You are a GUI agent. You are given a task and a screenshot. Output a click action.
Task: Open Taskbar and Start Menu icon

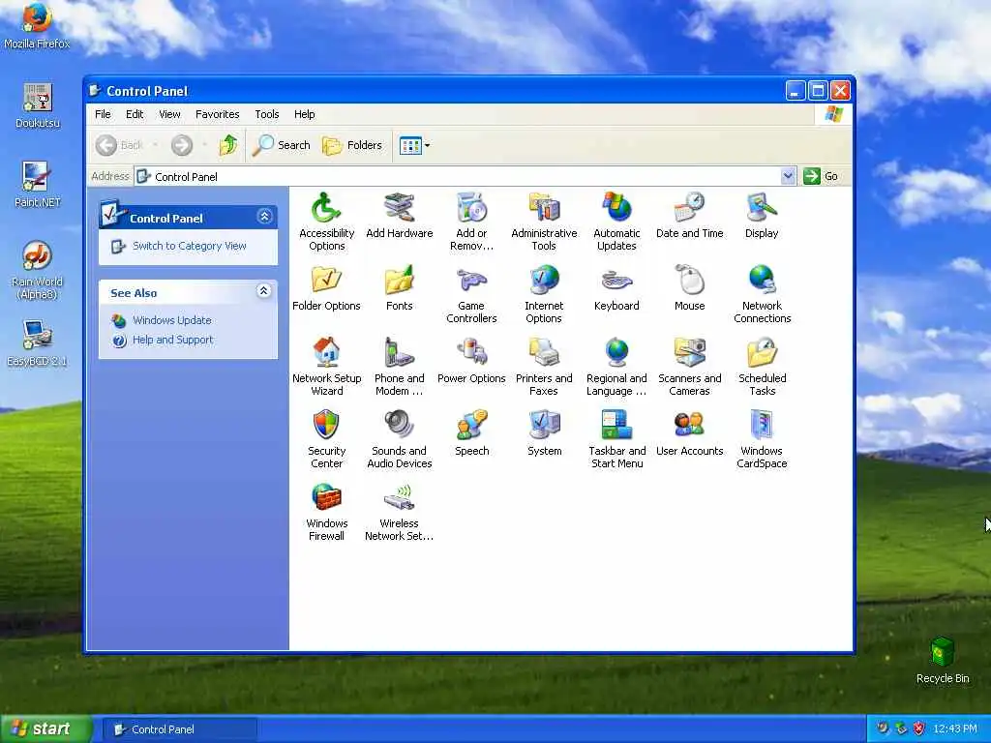point(616,439)
